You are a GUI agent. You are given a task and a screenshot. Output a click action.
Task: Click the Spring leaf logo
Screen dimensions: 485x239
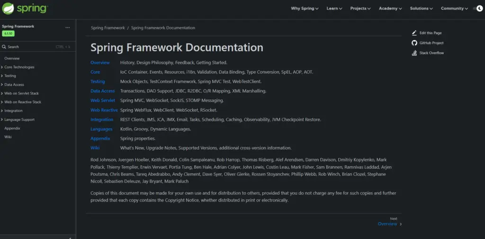[x=8, y=9]
